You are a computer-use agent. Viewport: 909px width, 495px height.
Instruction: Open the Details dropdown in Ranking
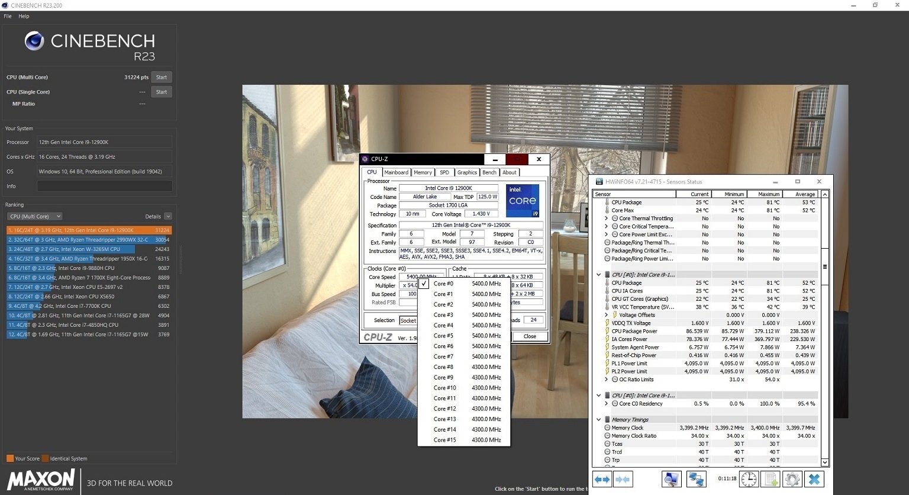click(x=168, y=217)
